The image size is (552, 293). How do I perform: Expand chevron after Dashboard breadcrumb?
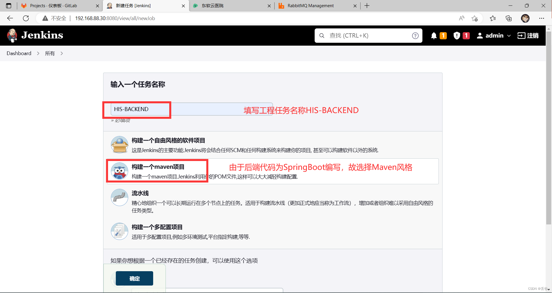point(38,53)
